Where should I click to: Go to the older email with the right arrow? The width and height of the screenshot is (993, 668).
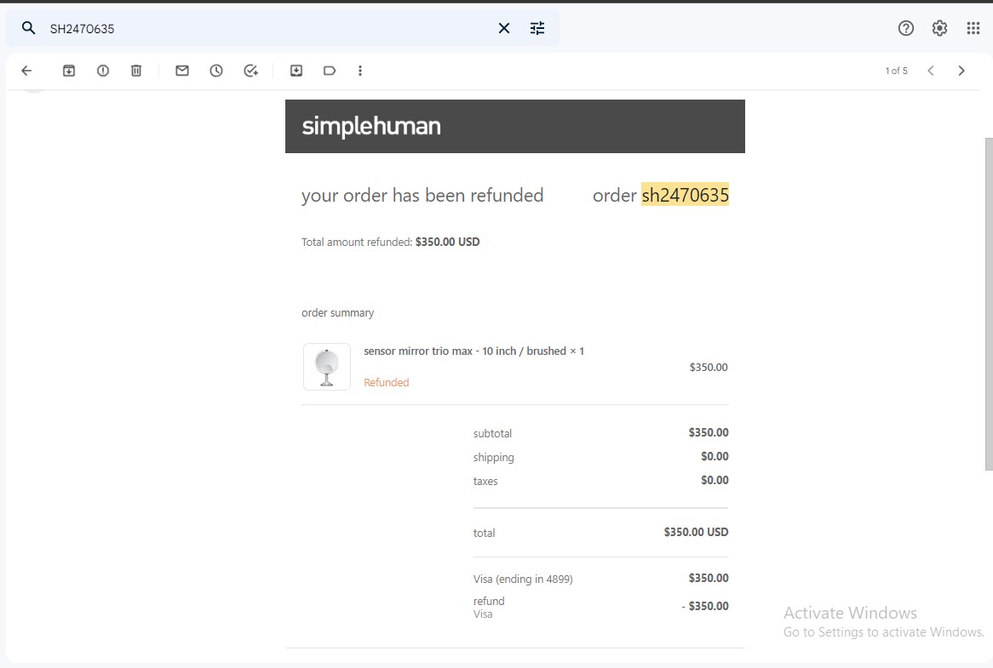[x=961, y=71]
